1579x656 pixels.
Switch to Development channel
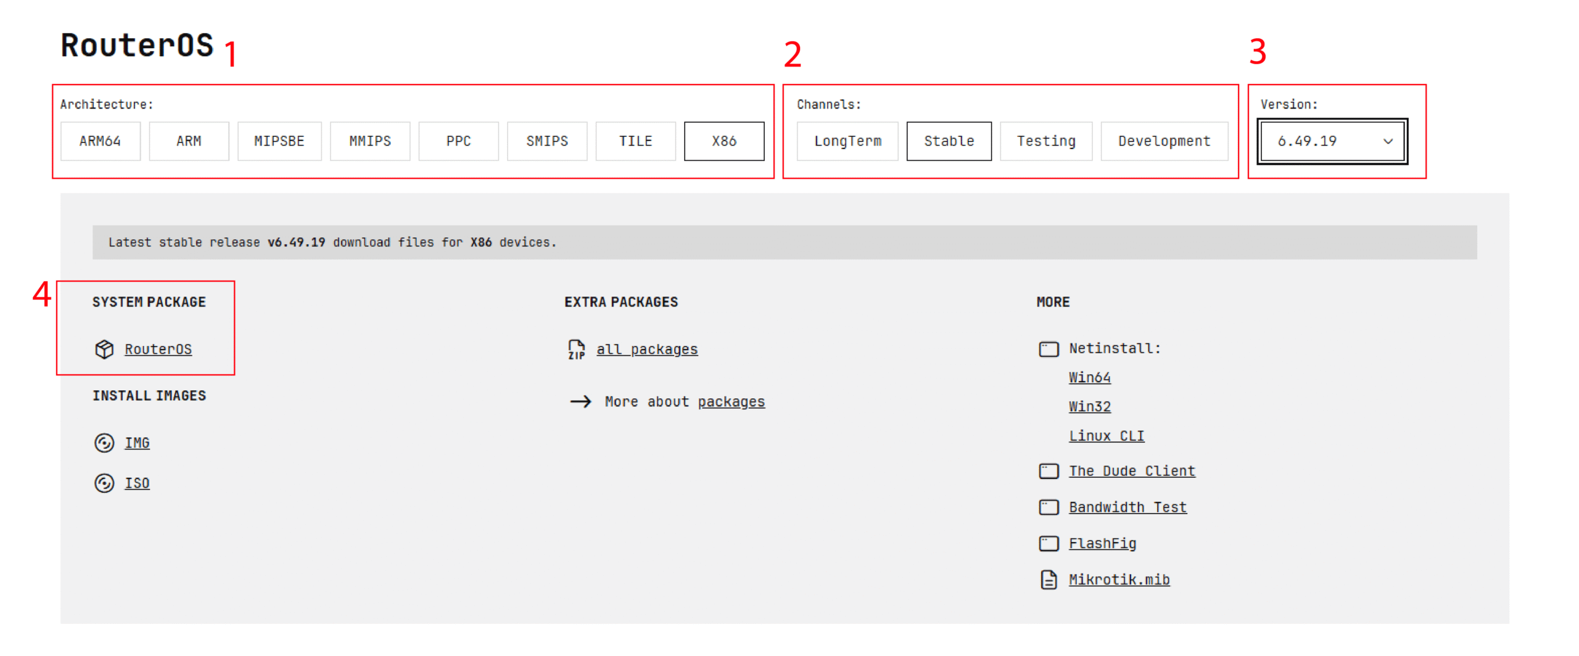1164,141
